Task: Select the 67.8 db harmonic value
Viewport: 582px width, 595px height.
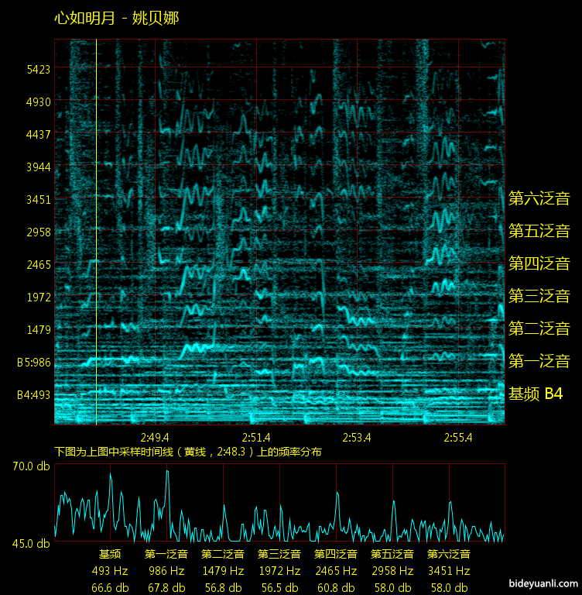Action: tap(166, 587)
